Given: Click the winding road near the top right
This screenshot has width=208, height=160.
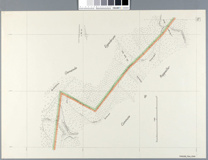Looking at the screenshot, I should pyautogui.click(x=182, y=32).
